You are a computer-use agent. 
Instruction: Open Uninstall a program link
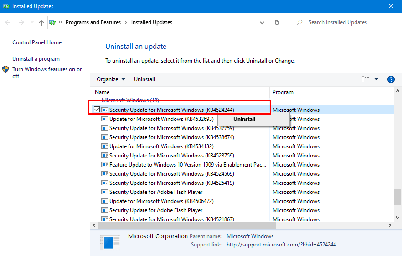(x=36, y=59)
